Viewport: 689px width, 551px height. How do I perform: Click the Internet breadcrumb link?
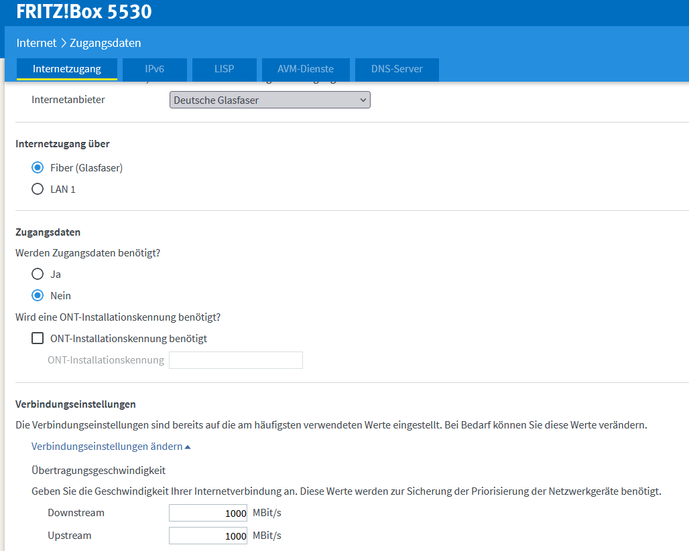pyautogui.click(x=36, y=43)
